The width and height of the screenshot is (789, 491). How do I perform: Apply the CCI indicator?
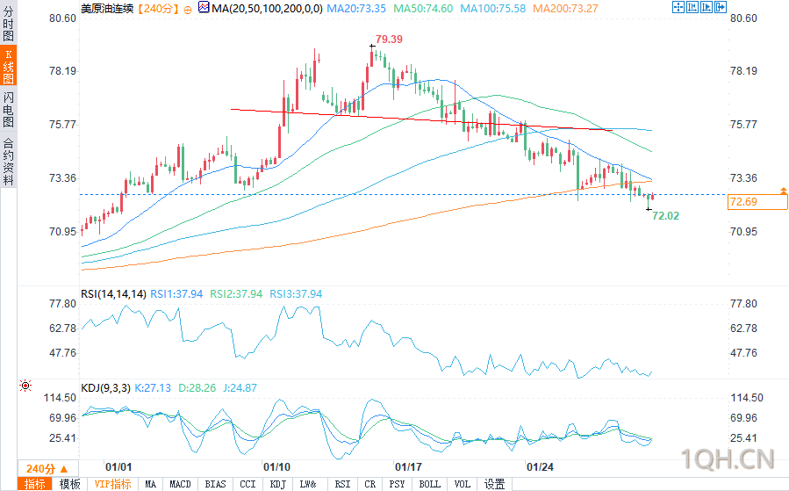(247, 484)
